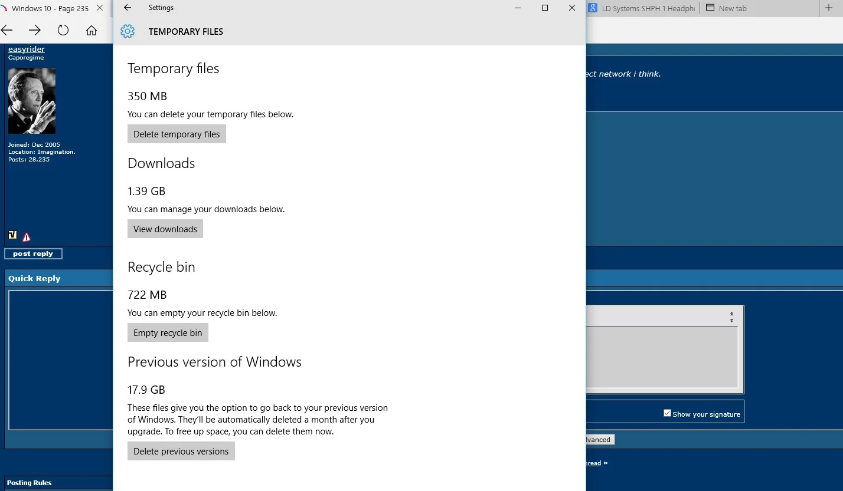Click the Recycle bin heading

click(x=161, y=266)
